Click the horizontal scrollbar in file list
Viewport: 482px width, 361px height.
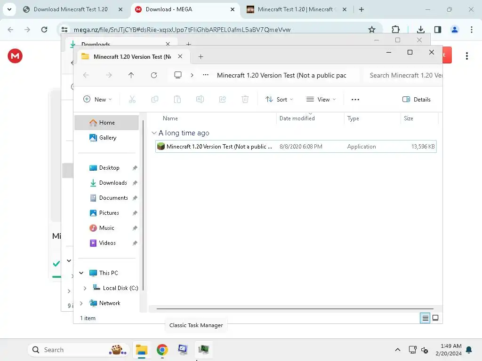295,309
